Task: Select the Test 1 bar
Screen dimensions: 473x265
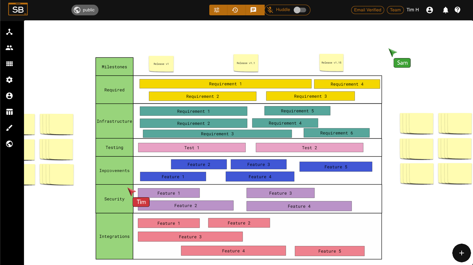Action: tap(192, 148)
